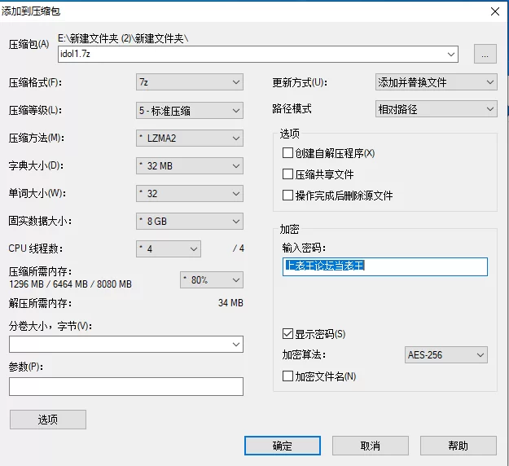Open the 压缩方法 LZMA2 dropdown
This screenshot has width=509, height=466.
pos(189,138)
